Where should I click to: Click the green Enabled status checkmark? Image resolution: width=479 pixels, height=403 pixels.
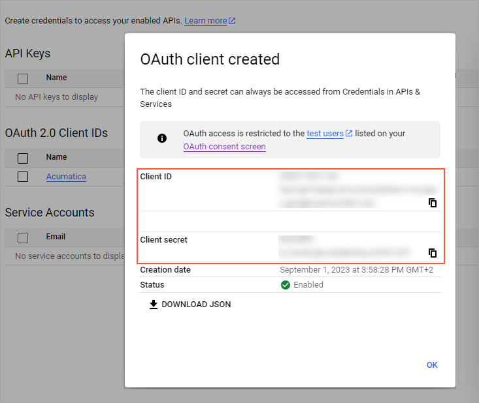pyautogui.click(x=285, y=285)
